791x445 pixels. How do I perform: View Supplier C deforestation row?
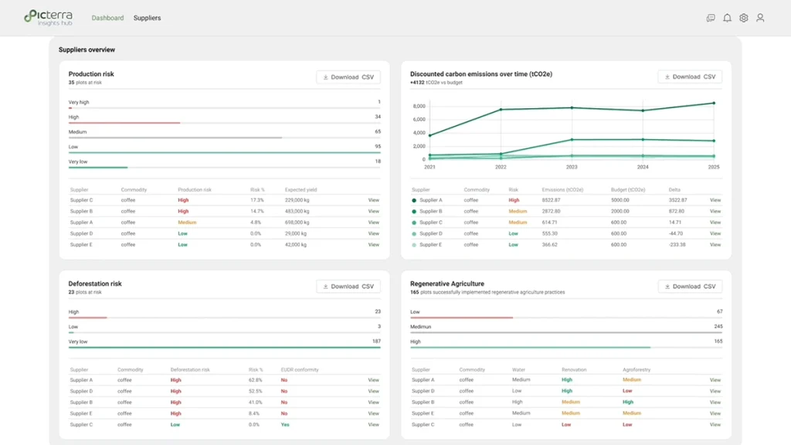[x=373, y=424]
